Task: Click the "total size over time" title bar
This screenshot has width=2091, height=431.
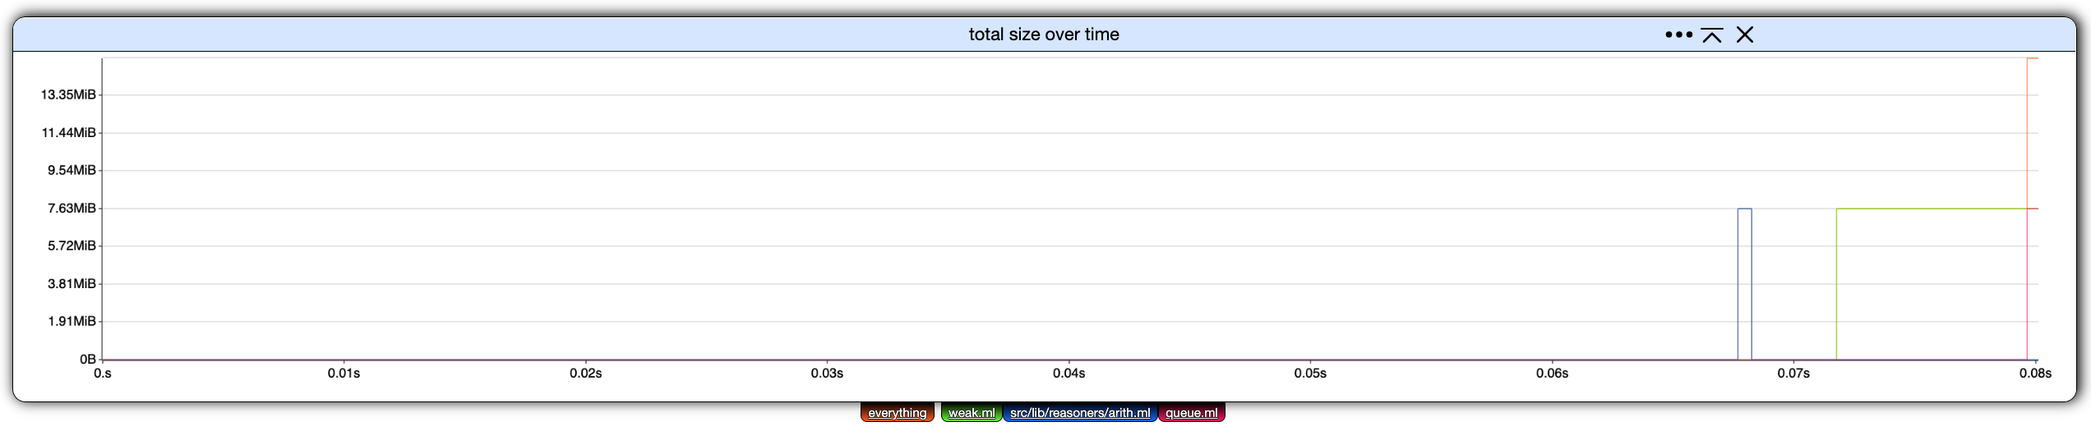Action: coord(1044,34)
